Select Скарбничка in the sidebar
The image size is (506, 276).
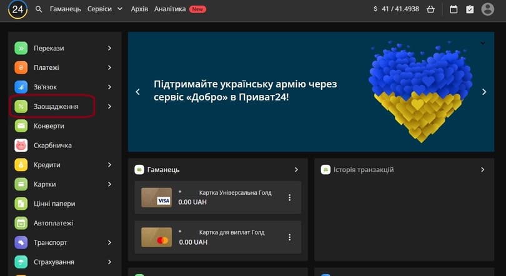pos(52,145)
